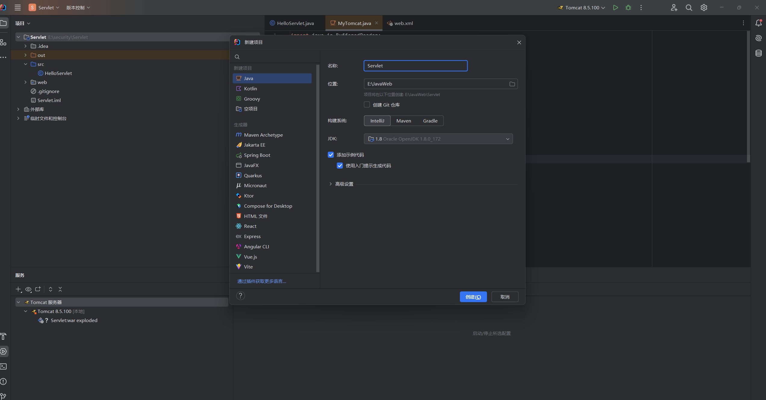Image resolution: width=766 pixels, height=400 pixels.
Task: Click the browse folder icon in location field
Action: pos(512,84)
